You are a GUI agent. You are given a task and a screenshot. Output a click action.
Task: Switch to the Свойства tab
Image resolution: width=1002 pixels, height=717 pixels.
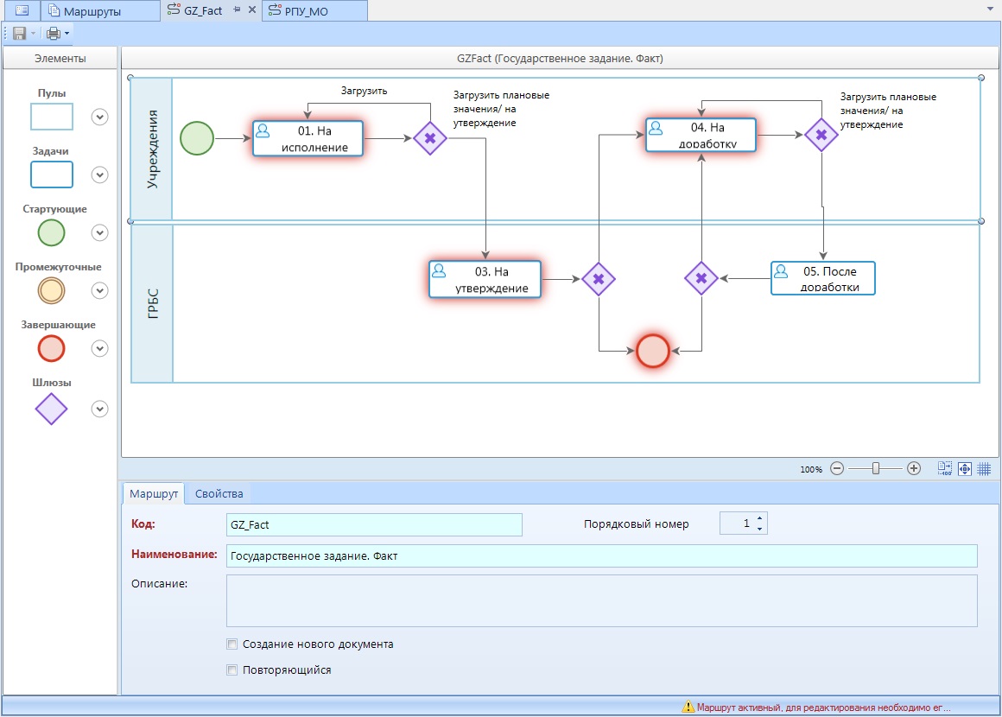click(219, 494)
